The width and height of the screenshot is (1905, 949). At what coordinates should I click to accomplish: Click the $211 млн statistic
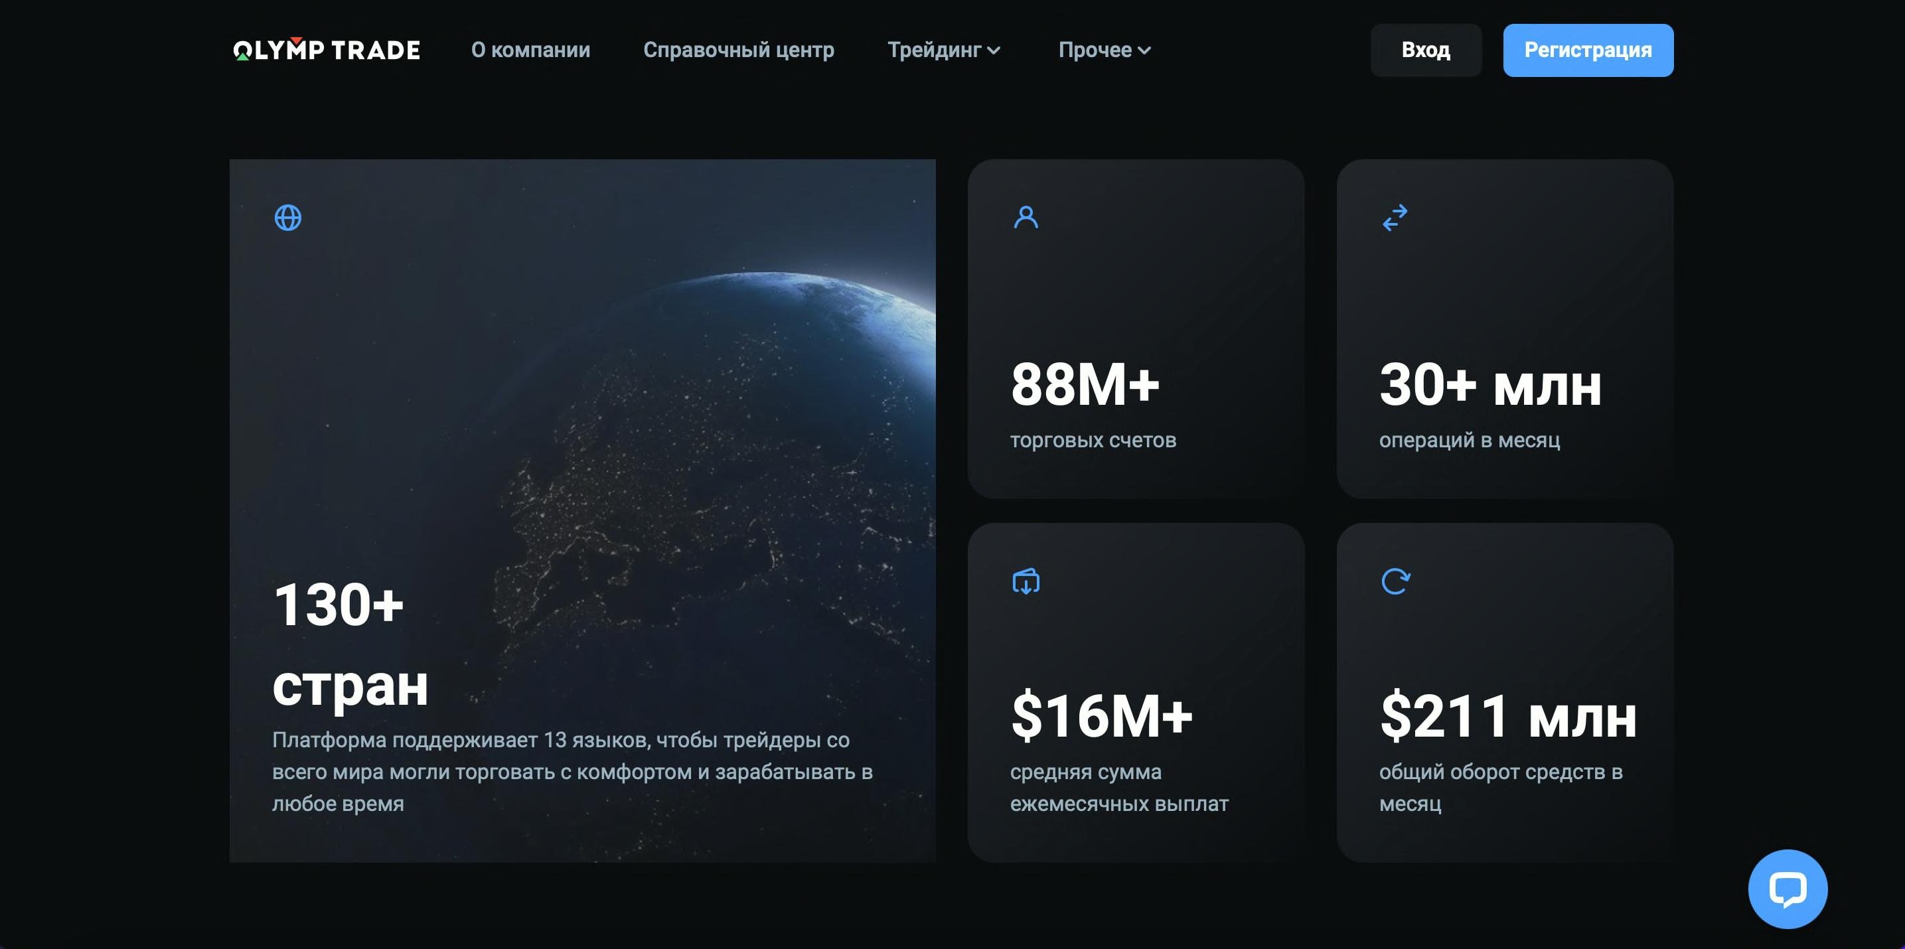[x=1508, y=715]
